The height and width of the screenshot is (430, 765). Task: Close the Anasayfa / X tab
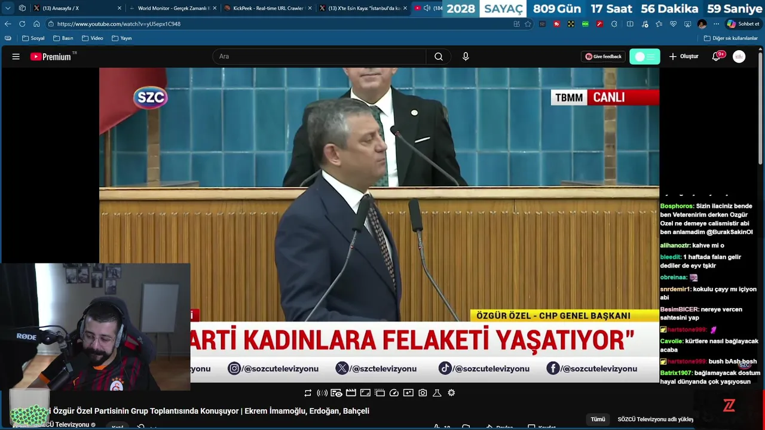pos(120,8)
